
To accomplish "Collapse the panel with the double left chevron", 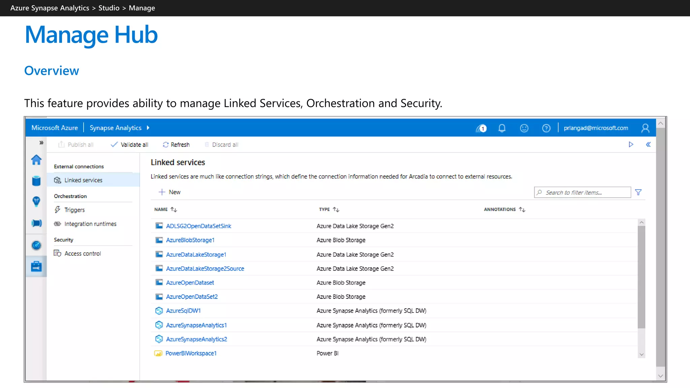I will click(648, 144).
